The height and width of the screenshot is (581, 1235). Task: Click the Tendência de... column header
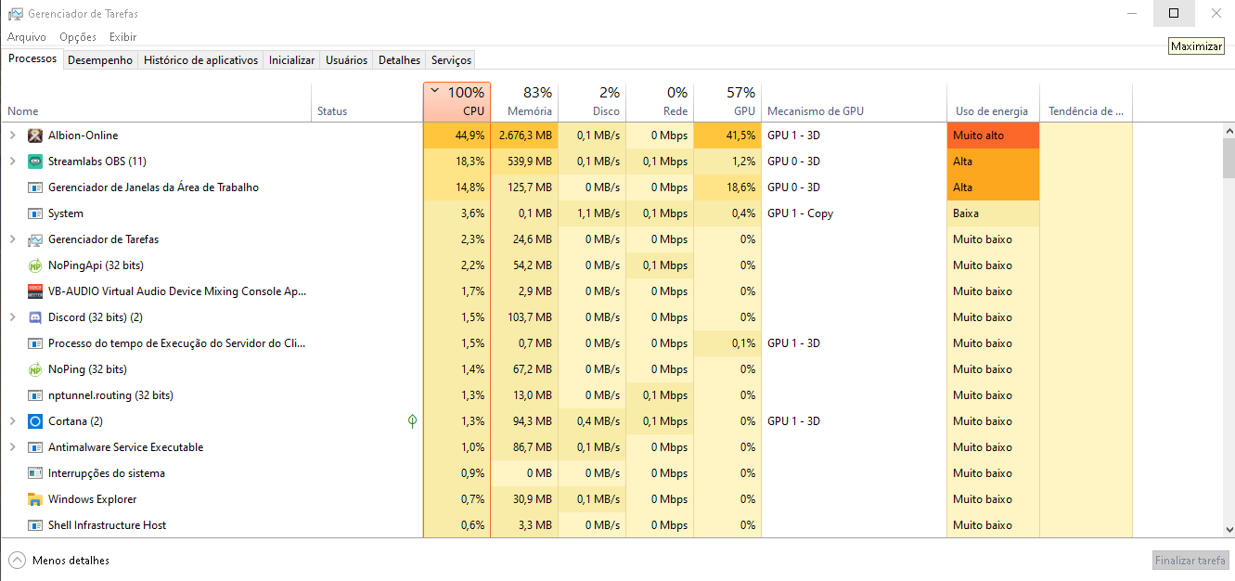click(x=1086, y=102)
